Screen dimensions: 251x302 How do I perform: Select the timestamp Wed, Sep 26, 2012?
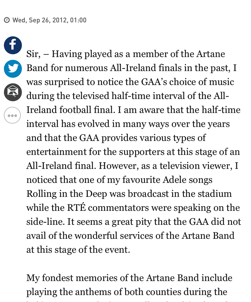coord(39,20)
